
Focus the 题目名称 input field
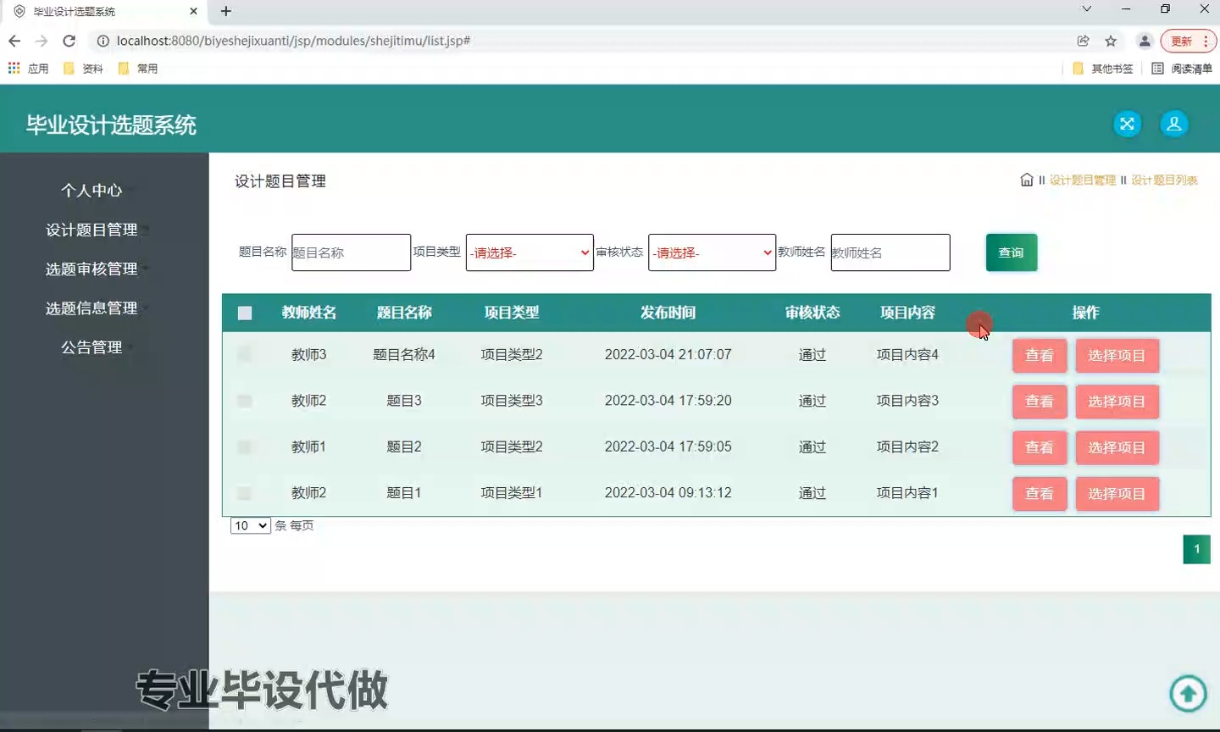(351, 252)
